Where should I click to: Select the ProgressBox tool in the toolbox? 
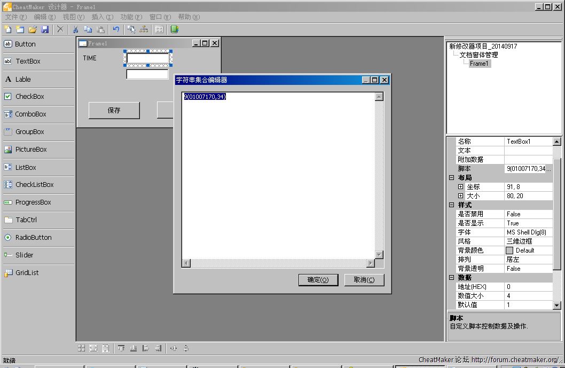tap(33, 202)
